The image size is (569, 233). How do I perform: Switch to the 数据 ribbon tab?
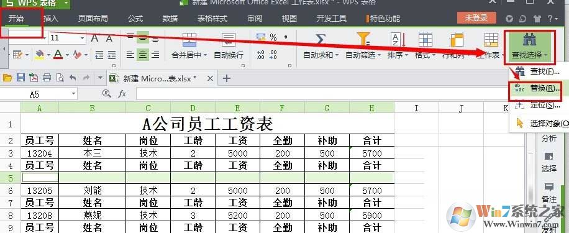[170, 18]
